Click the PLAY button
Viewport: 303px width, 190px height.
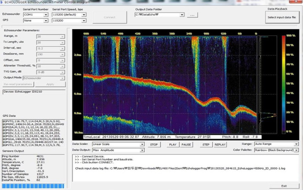coord(173,144)
